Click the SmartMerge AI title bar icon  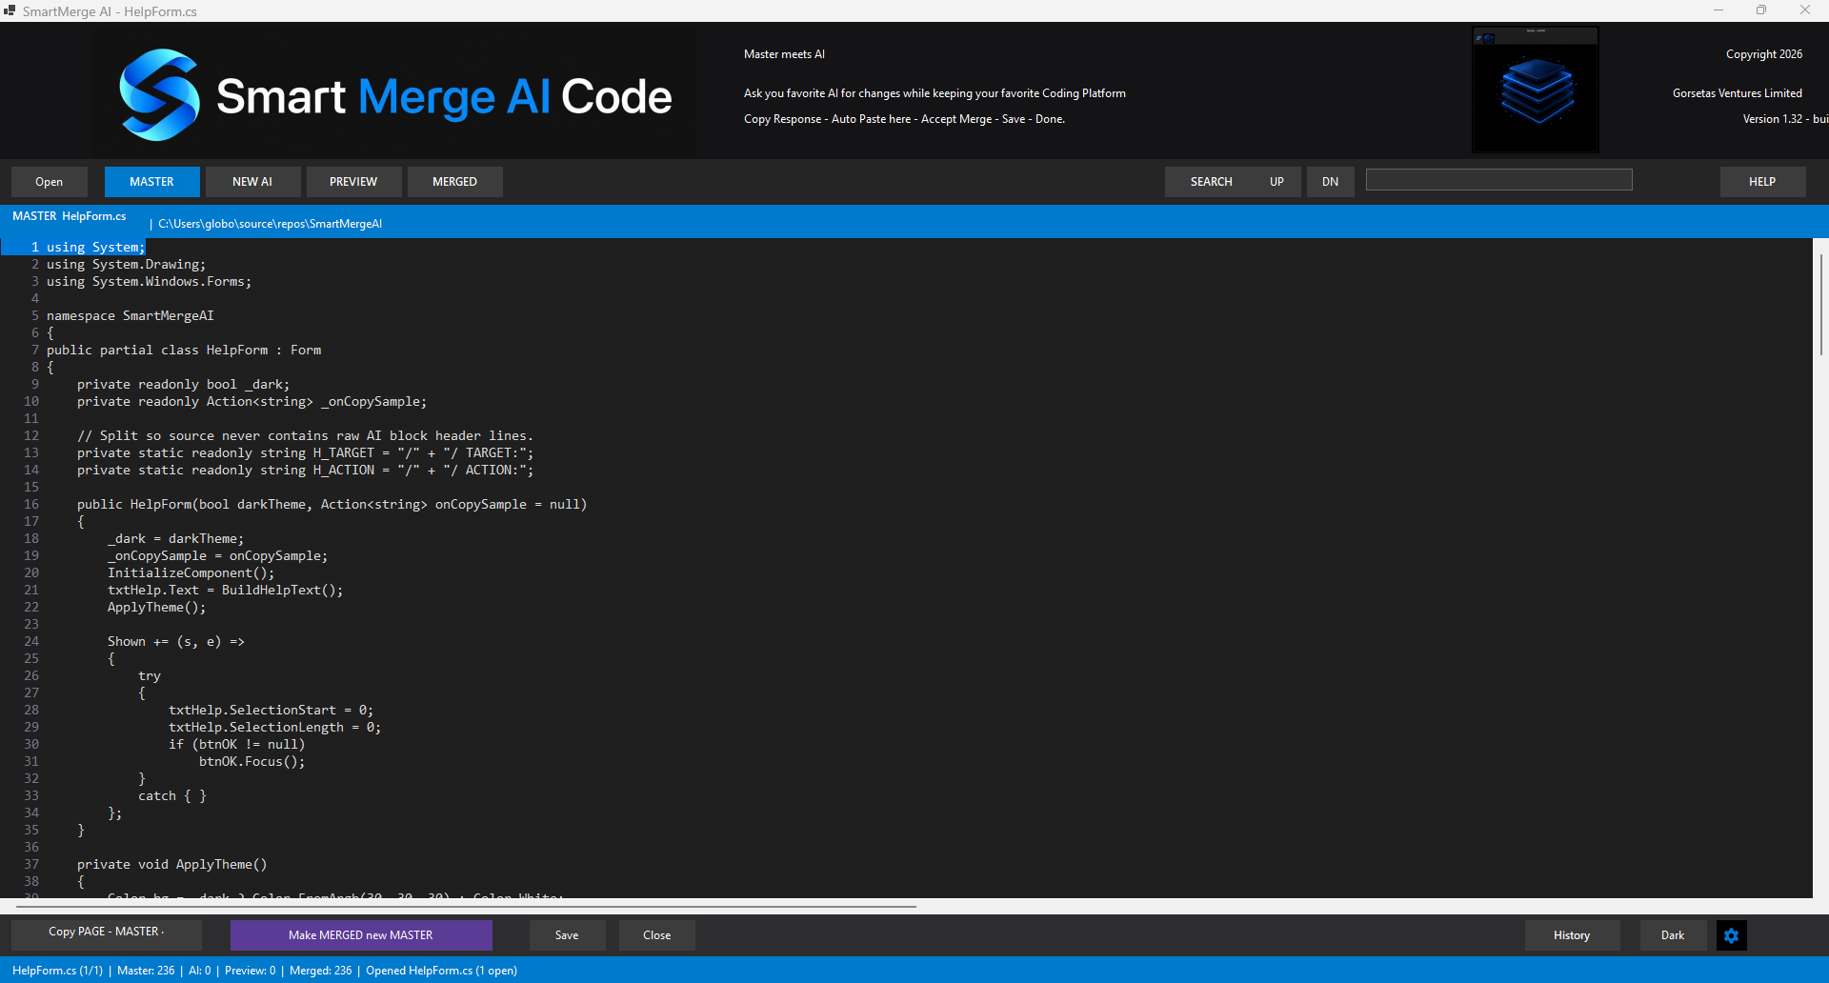coord(10,10)
